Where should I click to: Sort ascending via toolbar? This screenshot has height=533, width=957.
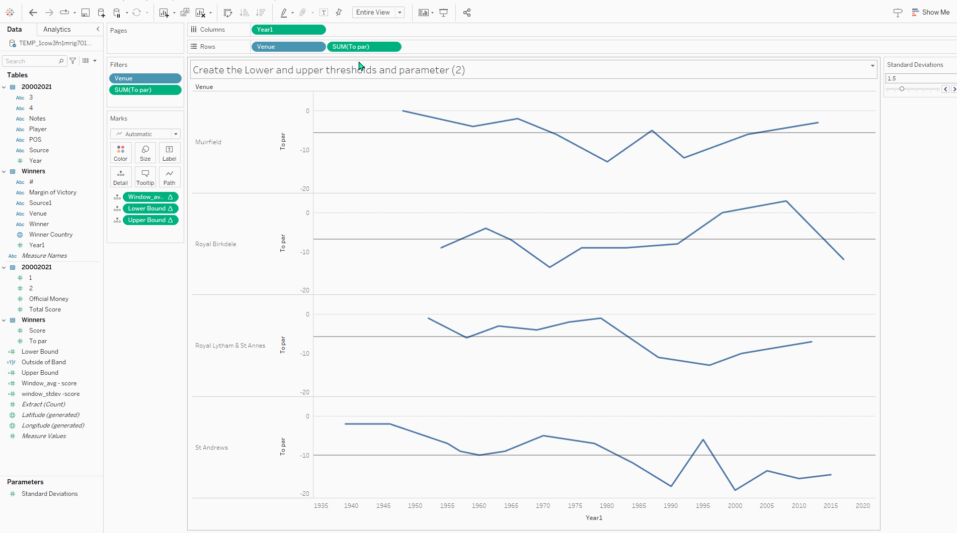[245, 13]
